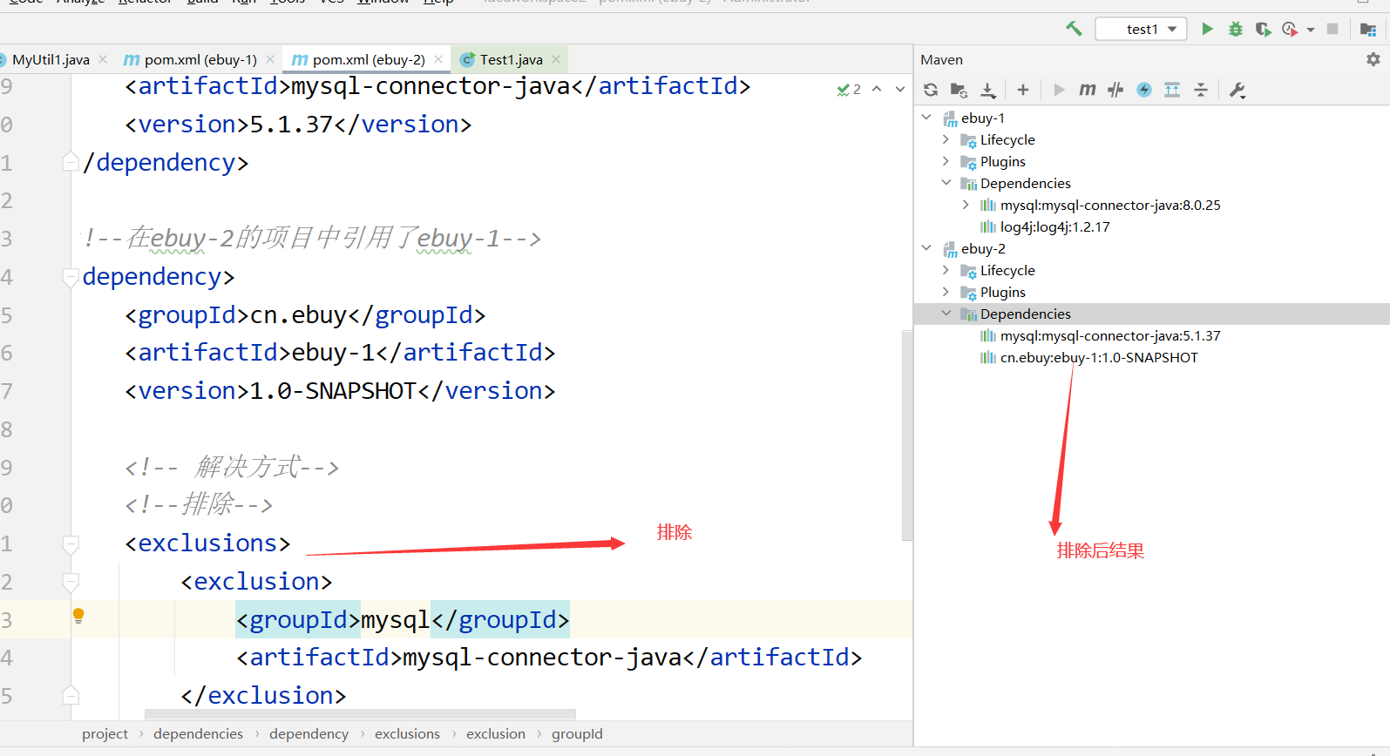
Task: Expand Lifecycle under ebuy-2
Action: tap(946, 270)
